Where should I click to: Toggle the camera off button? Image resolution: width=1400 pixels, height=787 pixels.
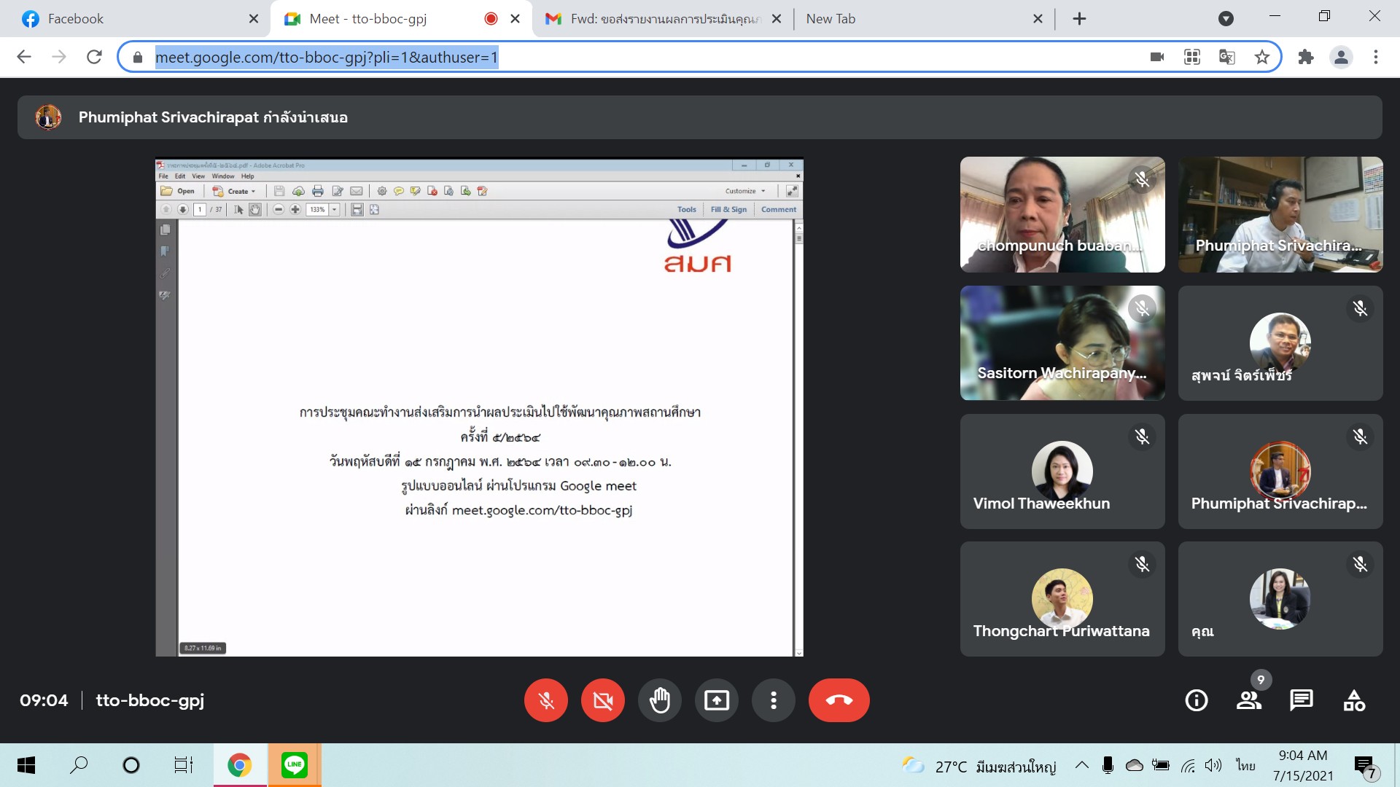pyautogui.click(x=603, y=700)
